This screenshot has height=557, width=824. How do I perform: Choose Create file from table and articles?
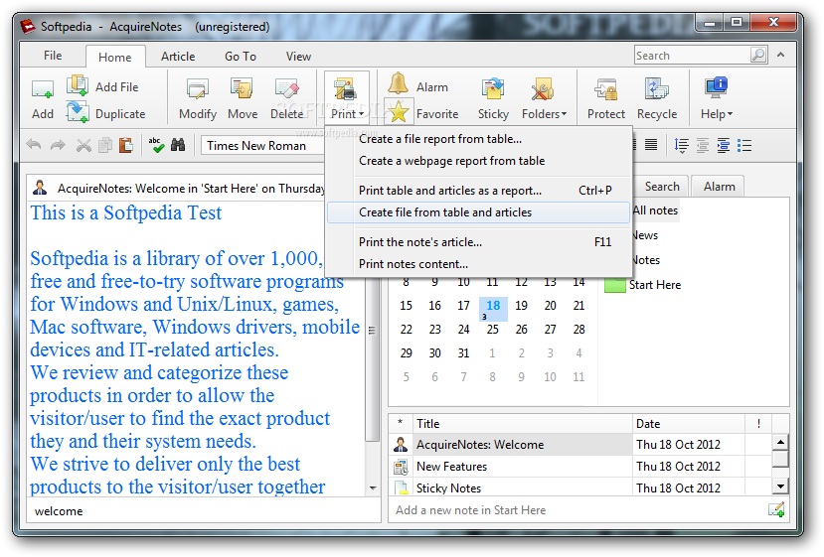click(478, 212)
